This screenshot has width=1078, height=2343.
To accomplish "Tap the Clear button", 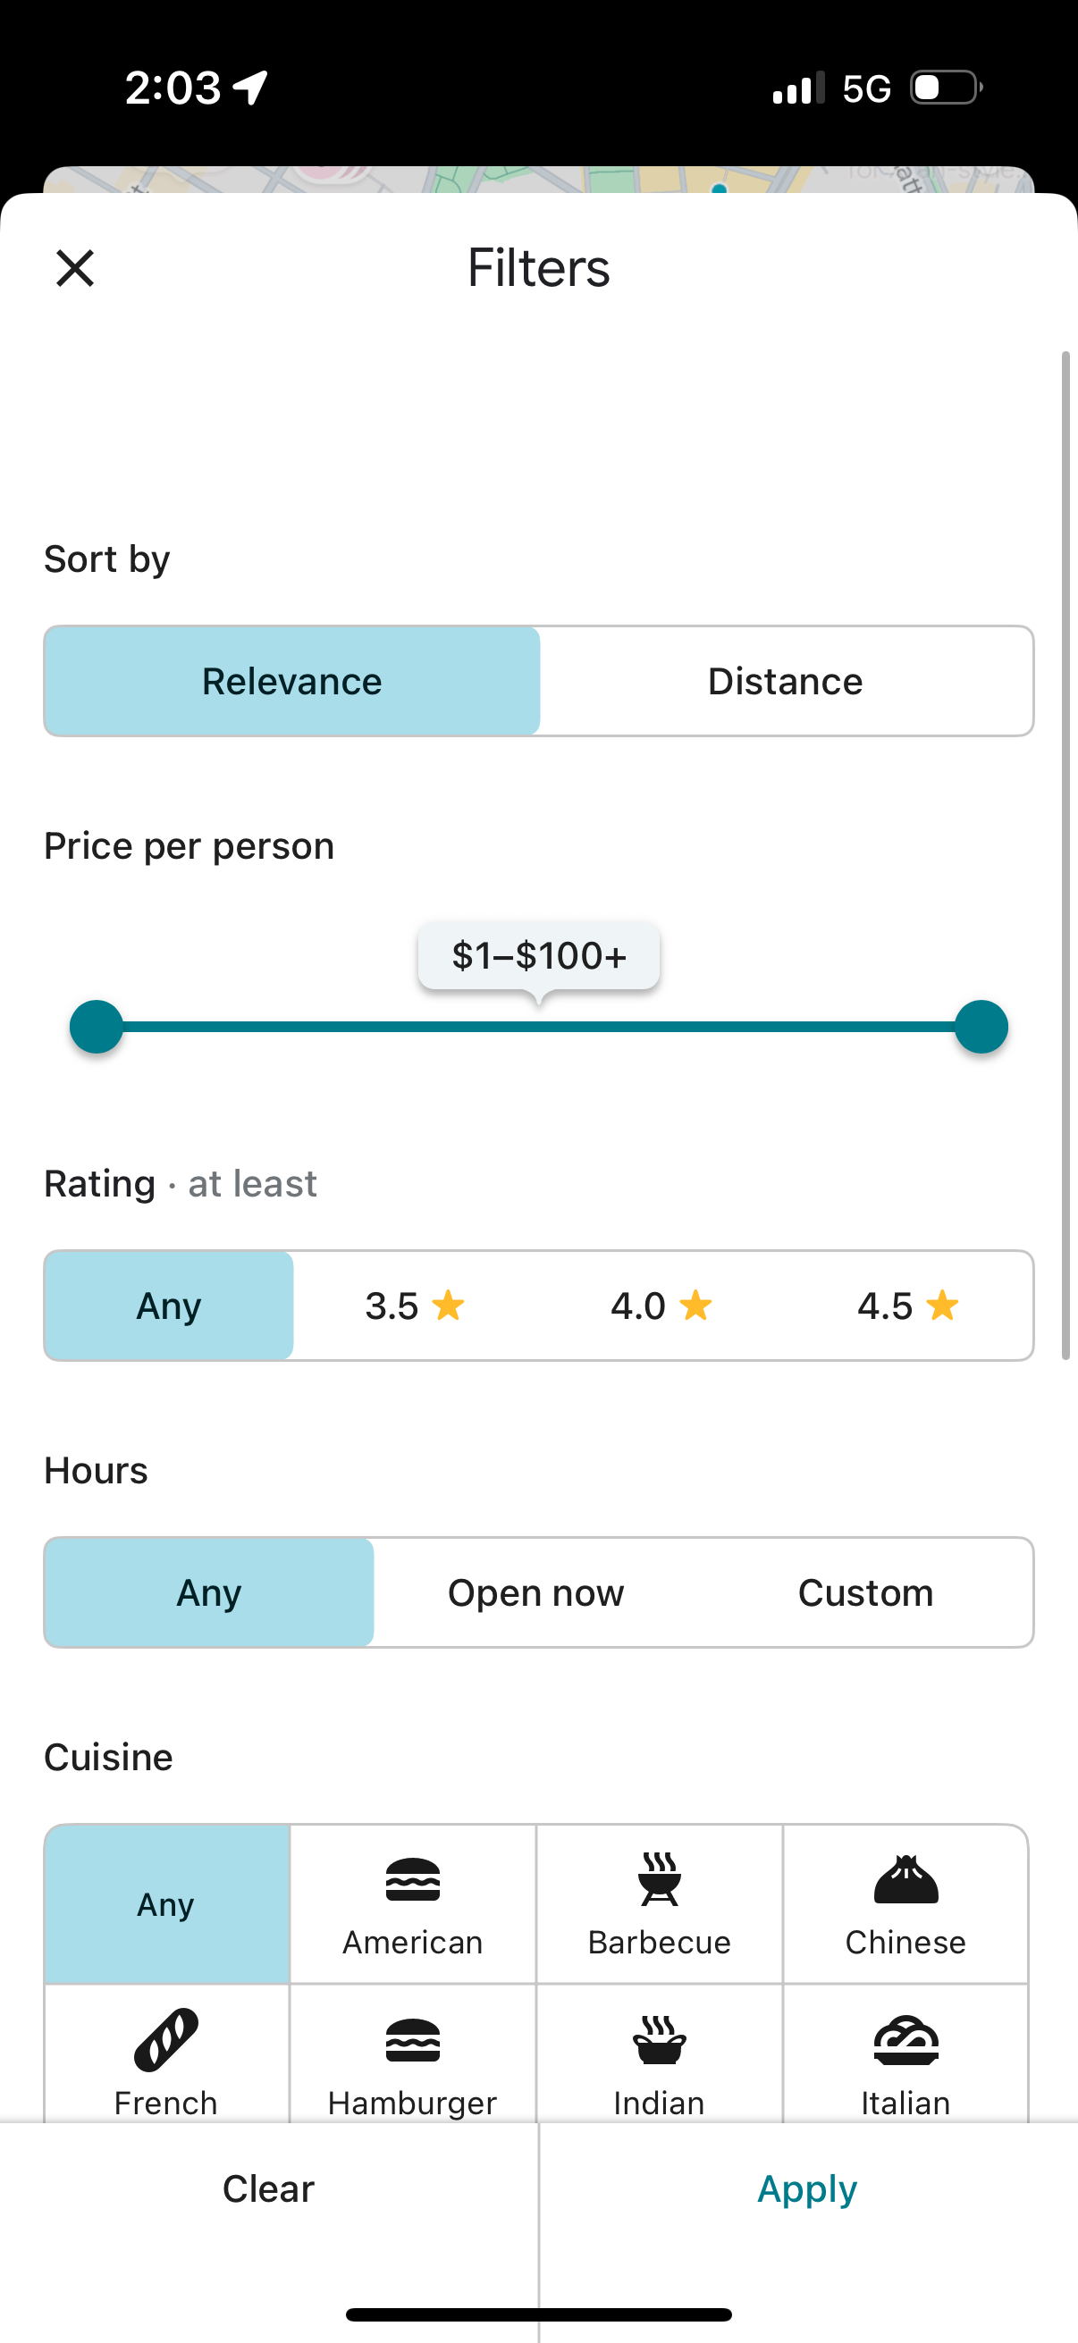I will 268,2188.
